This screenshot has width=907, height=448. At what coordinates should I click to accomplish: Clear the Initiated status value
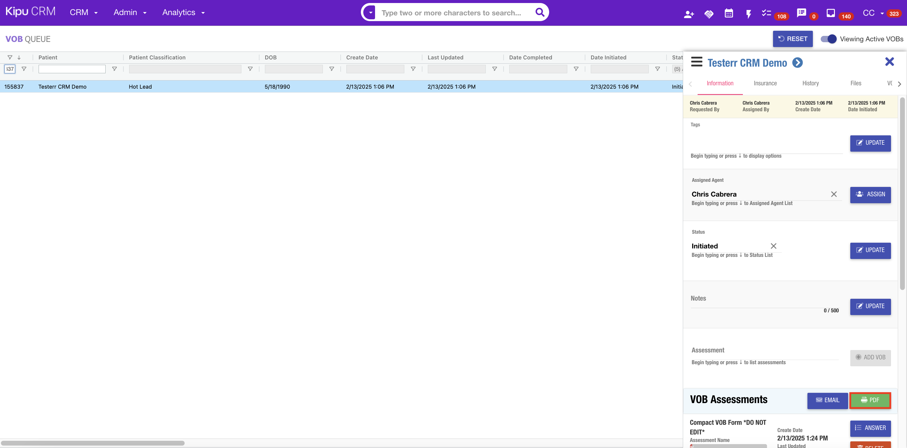pyautogui.click(x=773, y=246)
